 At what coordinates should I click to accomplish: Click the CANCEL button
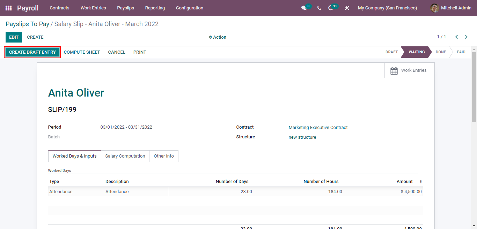tap(117, 52)
